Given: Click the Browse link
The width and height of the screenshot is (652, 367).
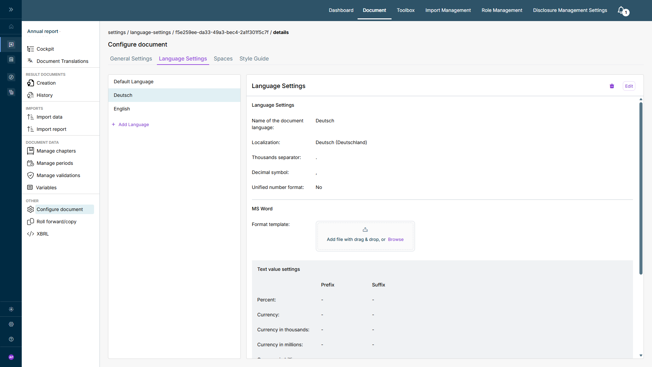Looking at the screenshot, I should 396,240.
